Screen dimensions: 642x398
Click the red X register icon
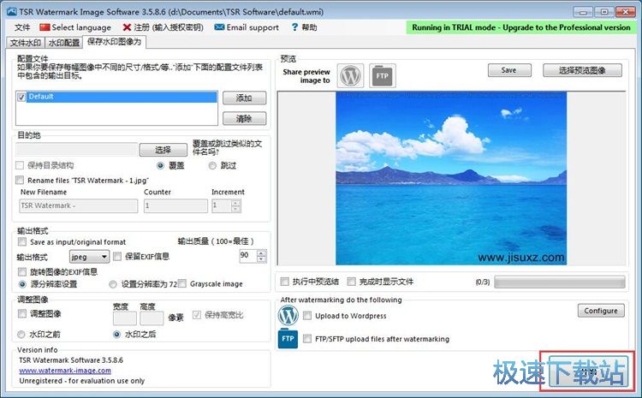click(127, 27)
